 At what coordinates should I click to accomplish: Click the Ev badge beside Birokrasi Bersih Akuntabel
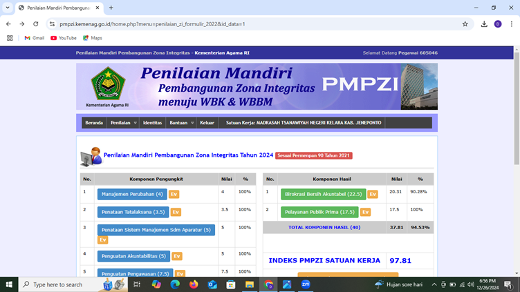[373, 195]
